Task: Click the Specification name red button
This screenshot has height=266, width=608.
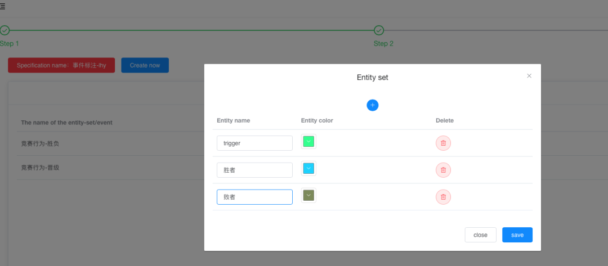Action: tap(61, 65)
